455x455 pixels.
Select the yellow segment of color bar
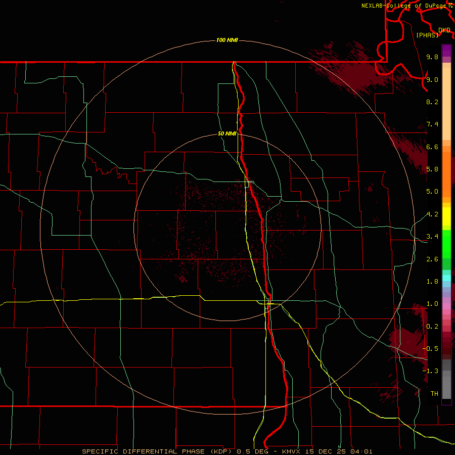(x=446, y=216)
